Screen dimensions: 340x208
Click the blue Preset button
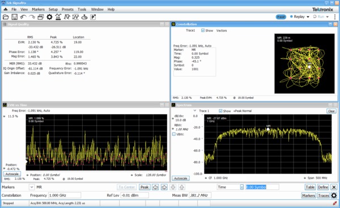(x=281, y=17)
